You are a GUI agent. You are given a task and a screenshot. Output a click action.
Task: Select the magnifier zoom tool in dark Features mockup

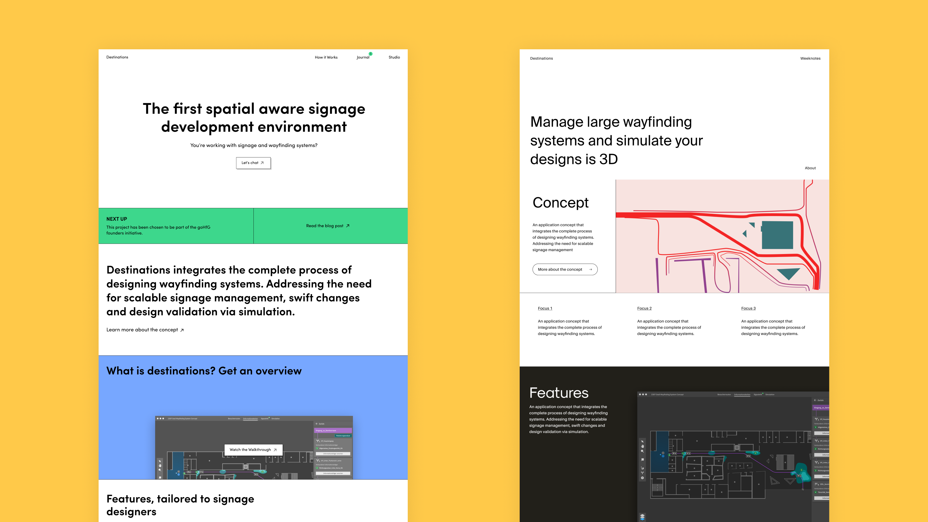642,452
